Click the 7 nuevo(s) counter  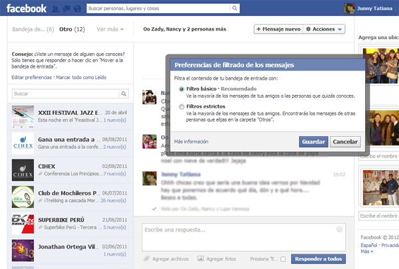pos(114,173)
